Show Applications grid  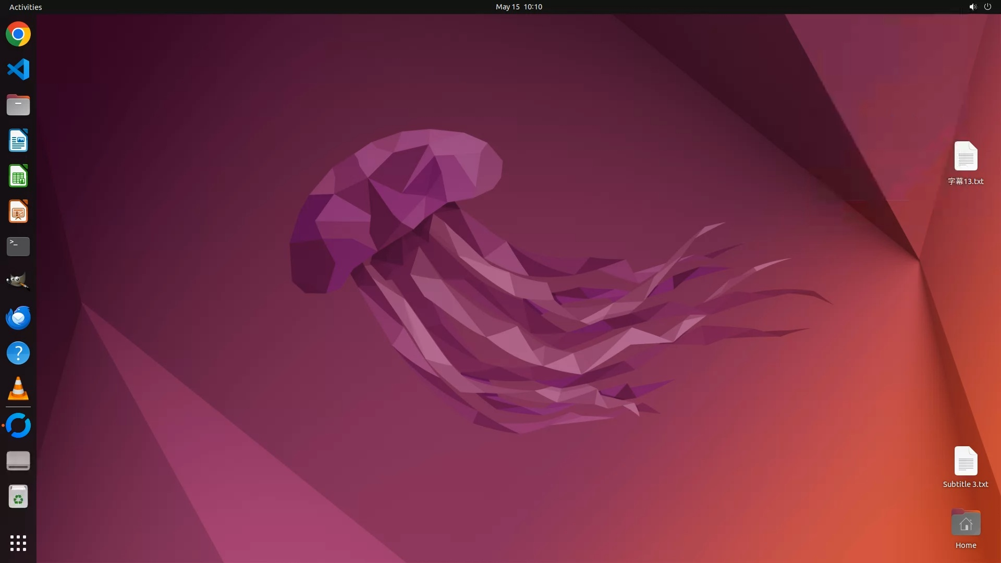18,543
